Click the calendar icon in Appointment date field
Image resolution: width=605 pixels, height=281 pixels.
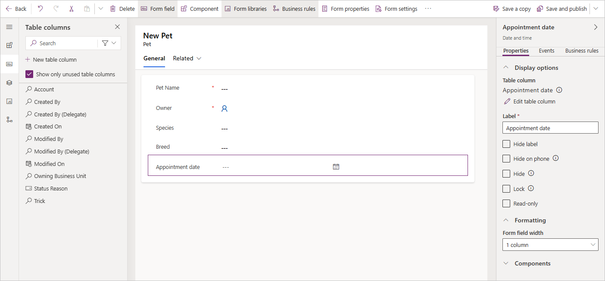[x=336, y=166]
